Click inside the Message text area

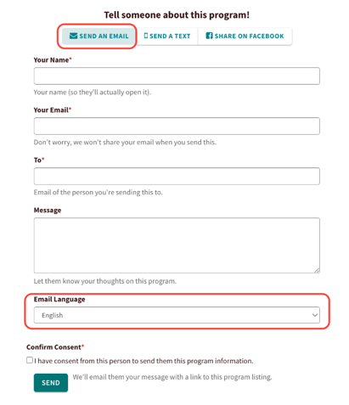click(x=177, y=245)
